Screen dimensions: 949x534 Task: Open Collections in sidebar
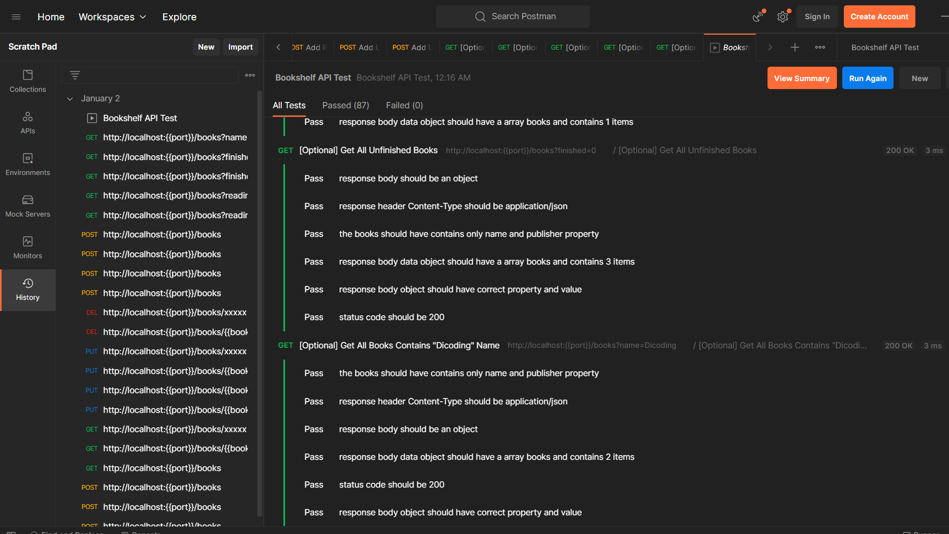[28, 81]
